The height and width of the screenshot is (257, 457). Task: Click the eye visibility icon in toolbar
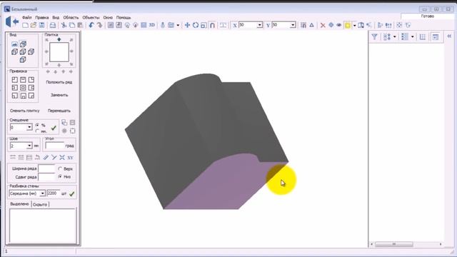click(x=339, y=26)
